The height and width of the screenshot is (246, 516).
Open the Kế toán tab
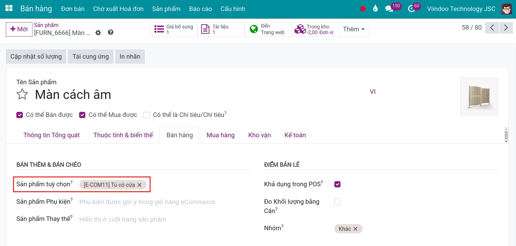[x=295, y=135]
